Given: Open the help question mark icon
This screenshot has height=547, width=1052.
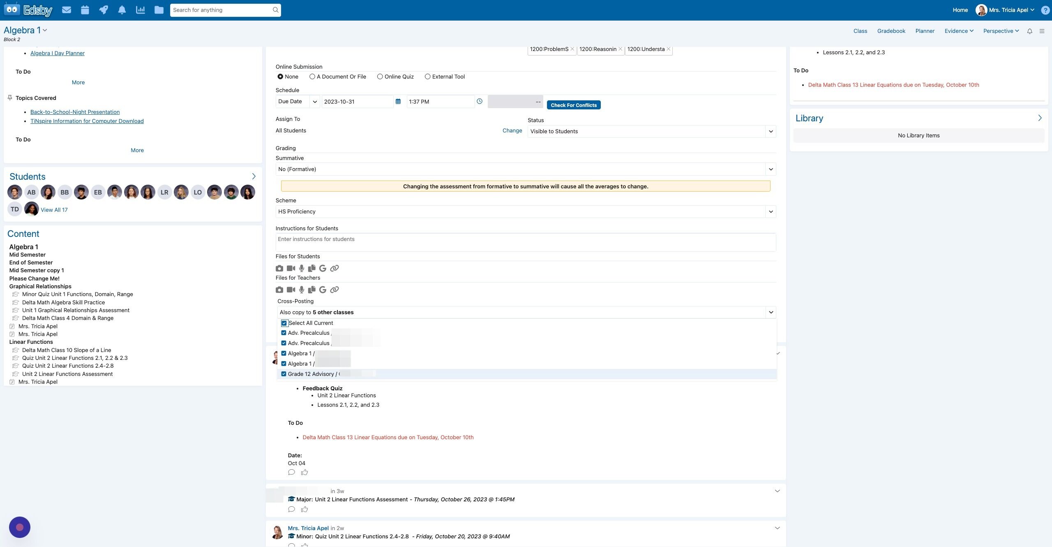Looking at the screenshot, I should pyautogui.click(x=1045, y=10).
